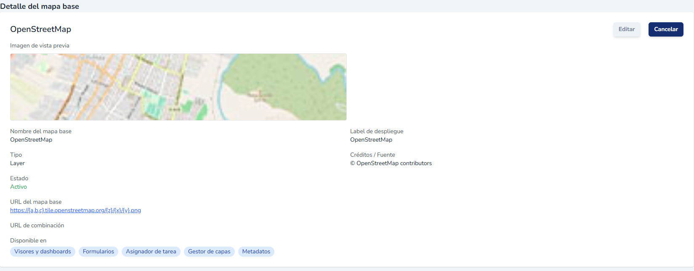Select the Visores y dashboards tag
The width and height of the screenshot is (694, 271).
pos(43,252)
